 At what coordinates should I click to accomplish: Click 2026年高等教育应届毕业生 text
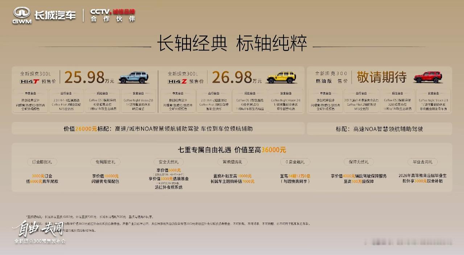(x=422, y=176)
